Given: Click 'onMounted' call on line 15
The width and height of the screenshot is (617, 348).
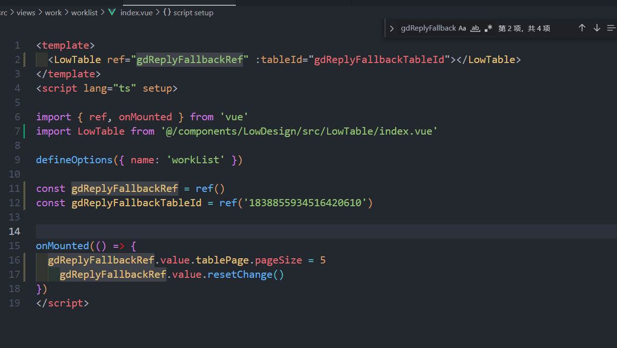Looking at the screenshot, I should coord(63,246).
